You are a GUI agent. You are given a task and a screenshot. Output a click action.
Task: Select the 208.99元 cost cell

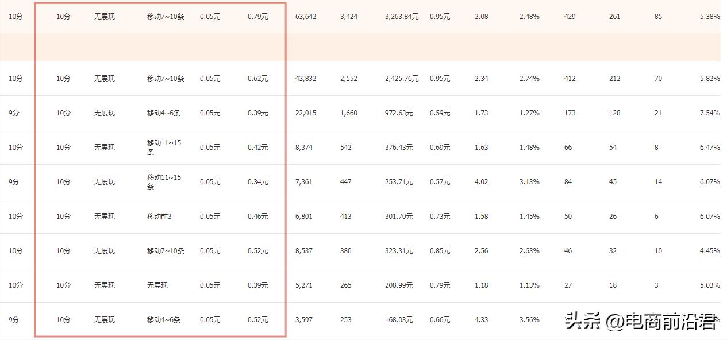pyautogui.click(x=399, y=285)
